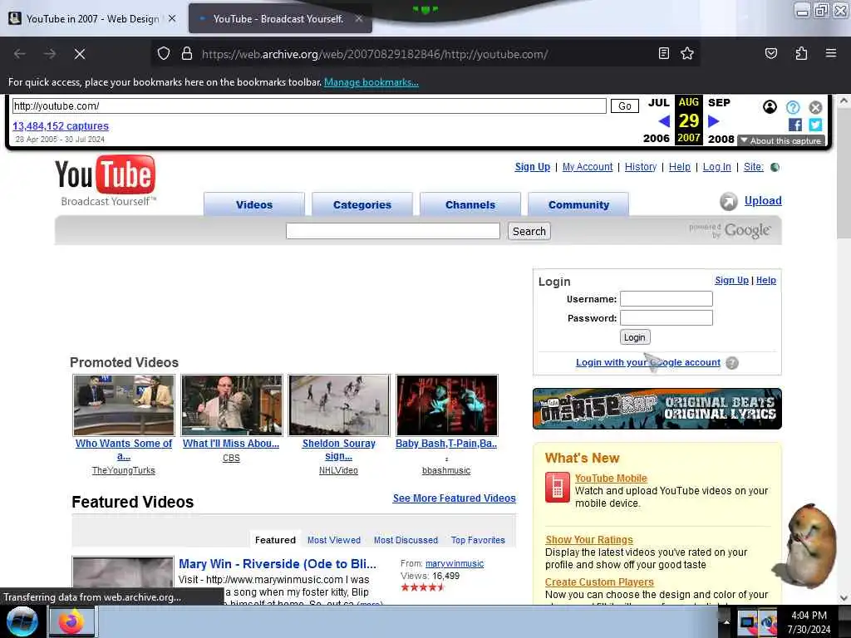Open Show Your Ratings link
851x638 pixels.
589,540
